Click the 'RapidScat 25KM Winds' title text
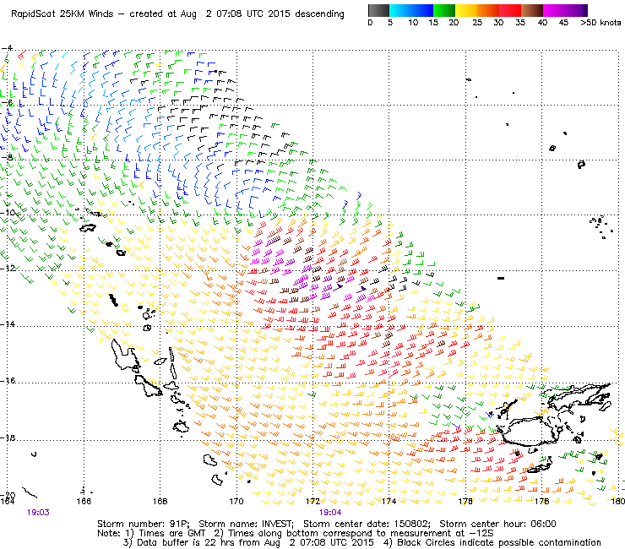 (62, 14)
